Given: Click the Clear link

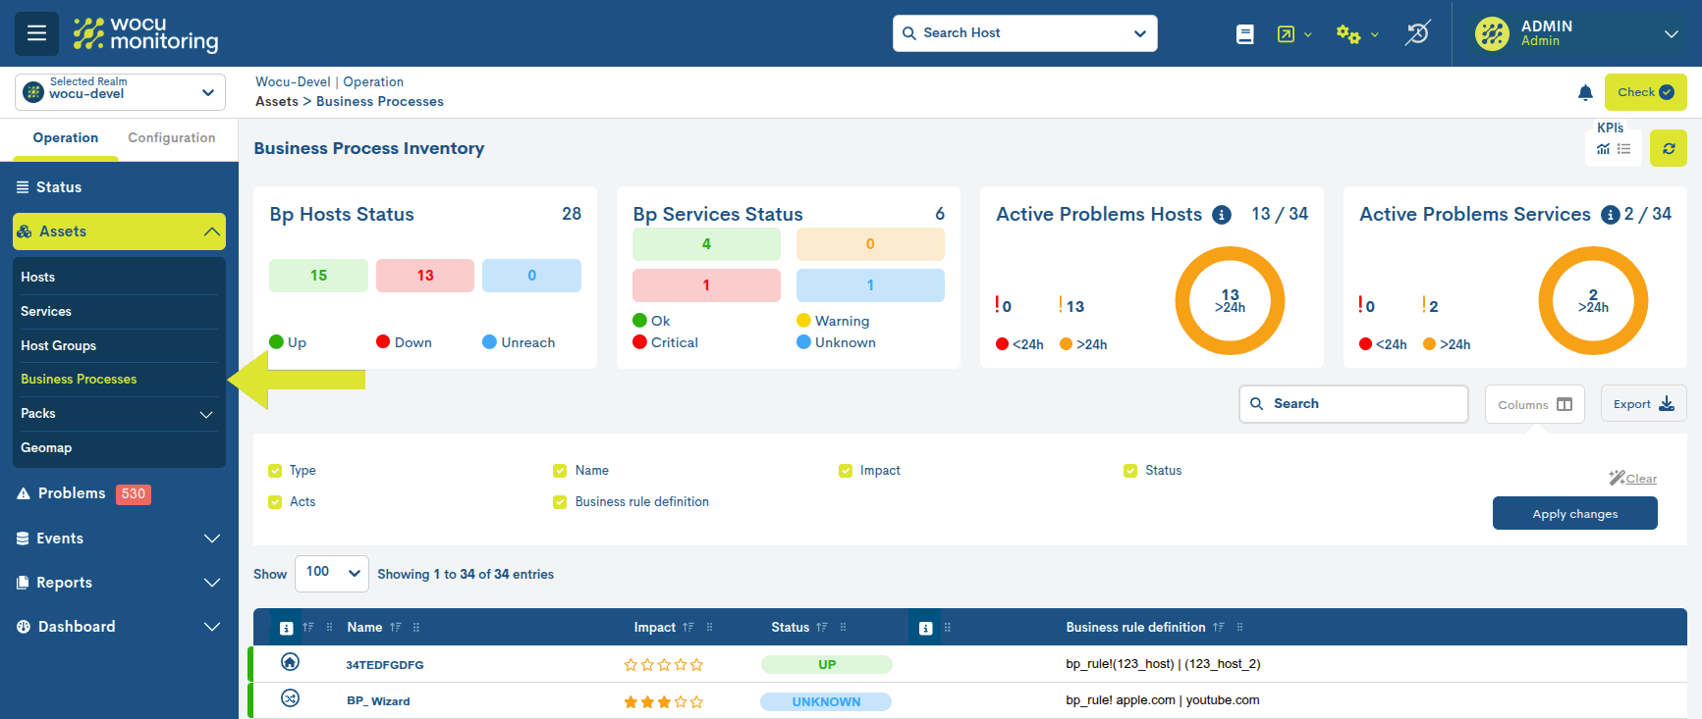Looking at the screenshot, I should pyautogui.click(x=1641, y=479).
